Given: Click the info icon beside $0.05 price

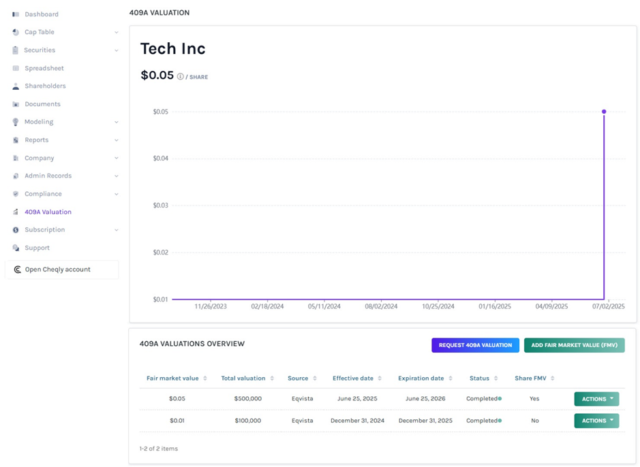Looking at the screenshot, I should tap(181, 77).
